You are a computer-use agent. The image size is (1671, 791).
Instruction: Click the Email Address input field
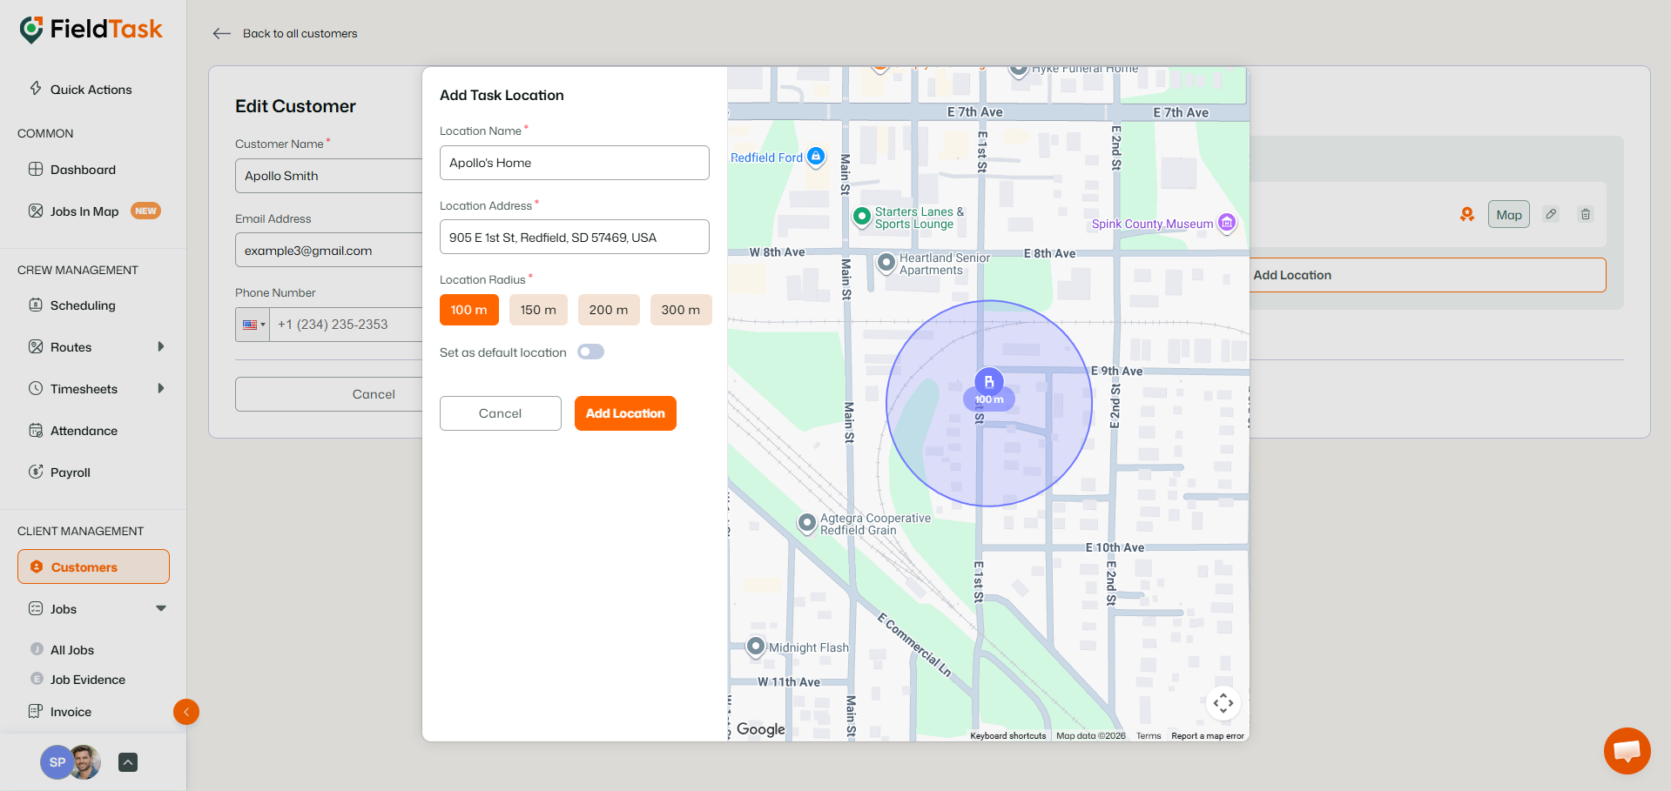click(329, 250)
